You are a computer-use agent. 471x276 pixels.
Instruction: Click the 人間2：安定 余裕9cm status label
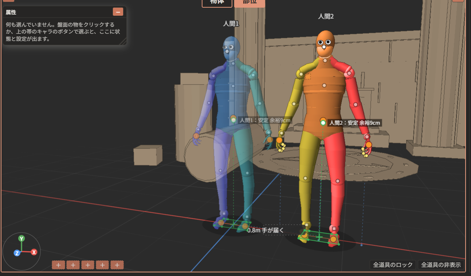tap(354, 123)
